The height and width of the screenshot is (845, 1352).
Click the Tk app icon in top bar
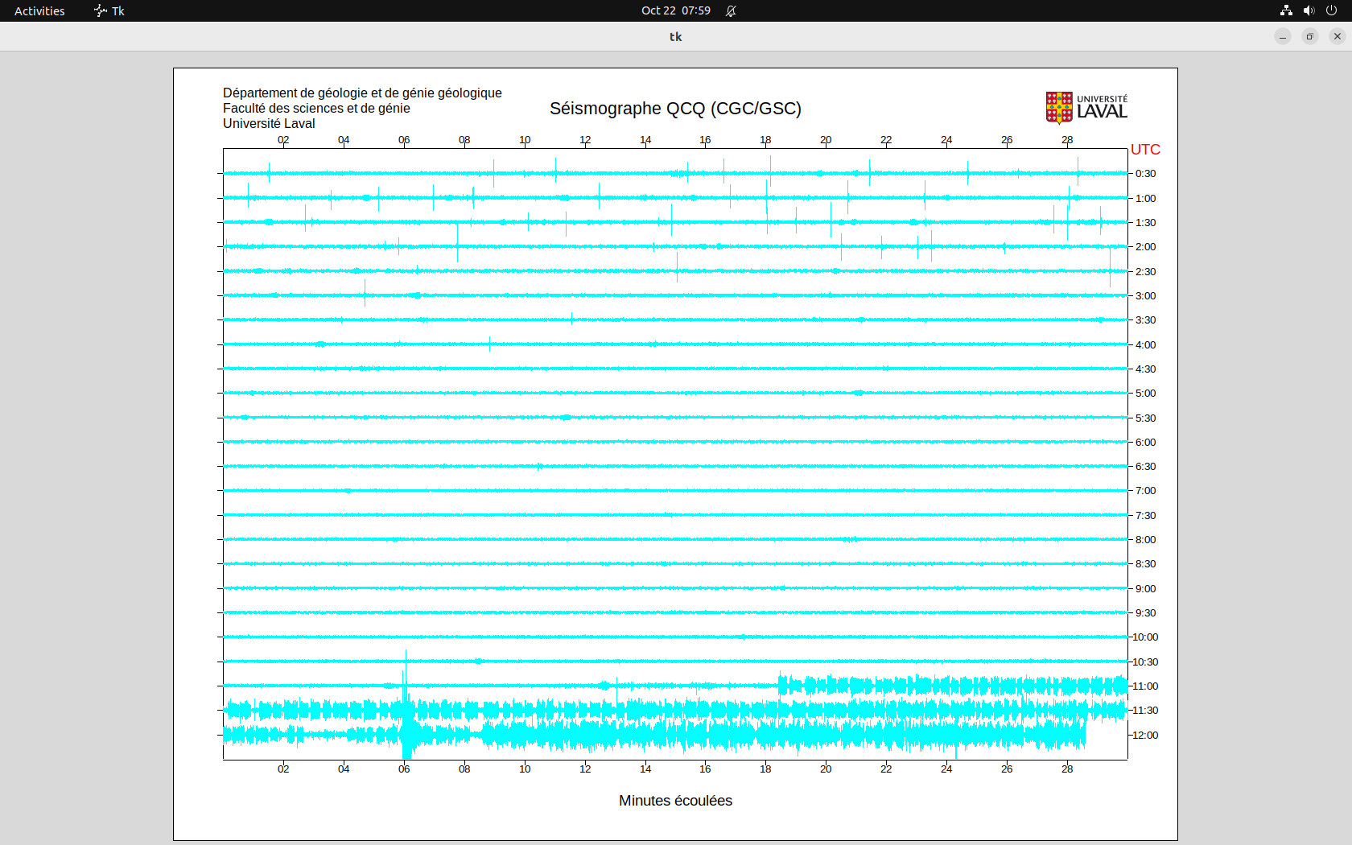[x=101, y=10]
